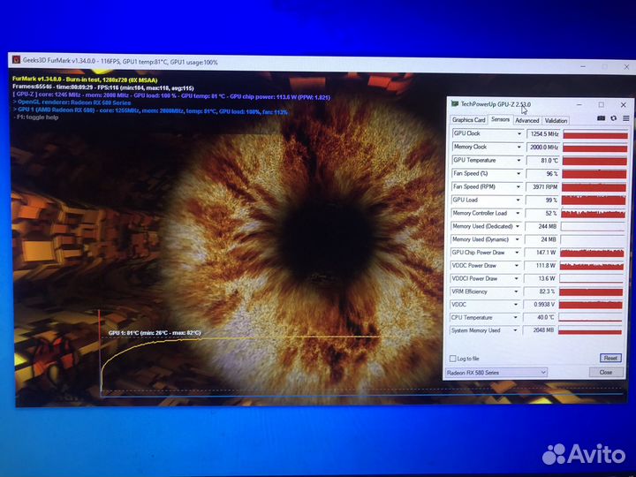Click the FurMark title bar app icon
This screenshot has height=477, width=636.
pos(16,60)
